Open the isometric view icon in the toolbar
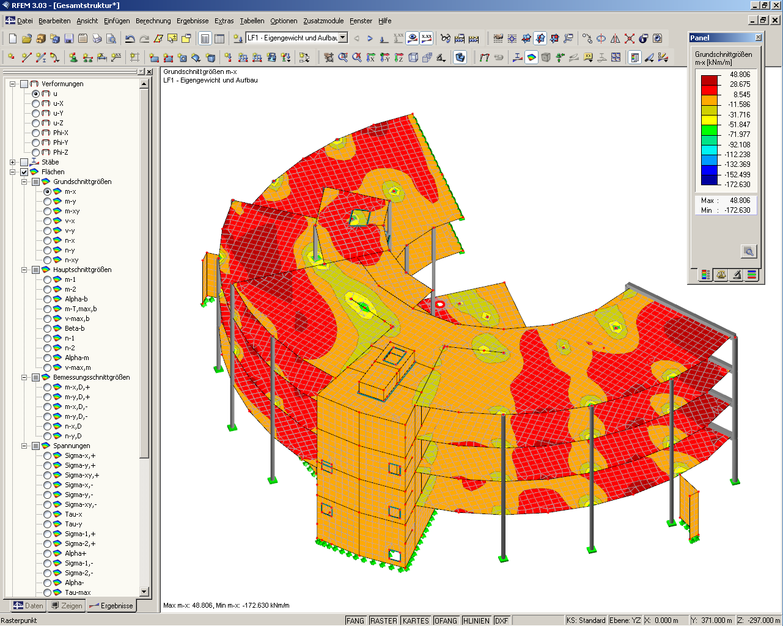 pyautogui.click(x=413, y=58)
